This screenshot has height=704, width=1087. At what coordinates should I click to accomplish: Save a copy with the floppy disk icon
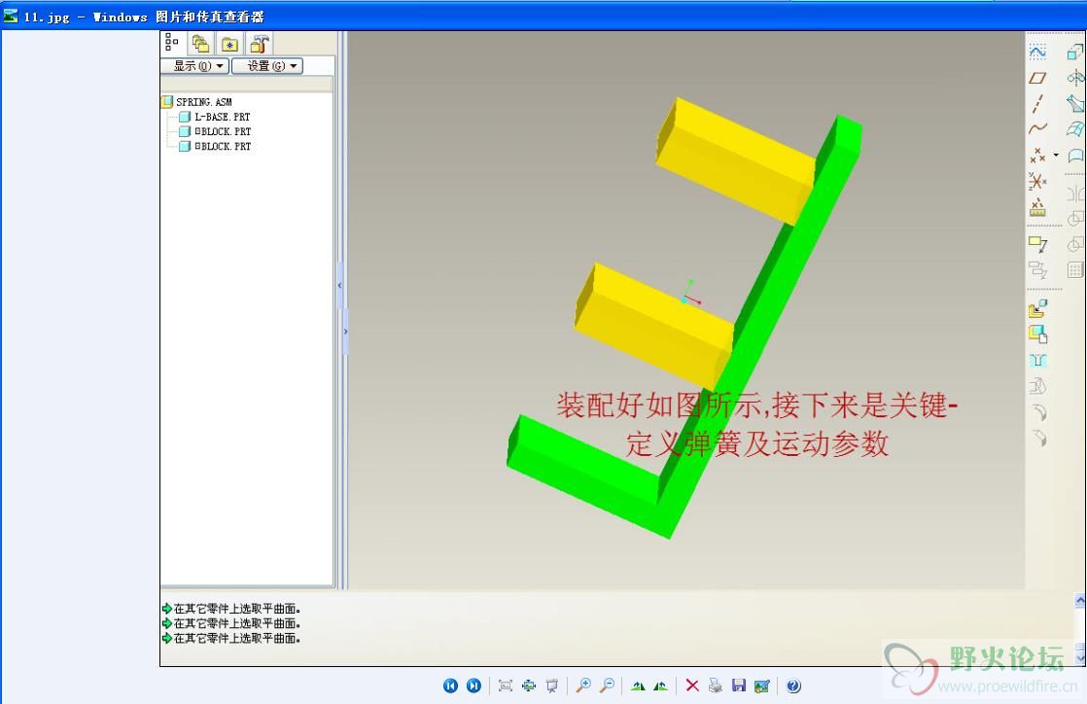(739, 686)
